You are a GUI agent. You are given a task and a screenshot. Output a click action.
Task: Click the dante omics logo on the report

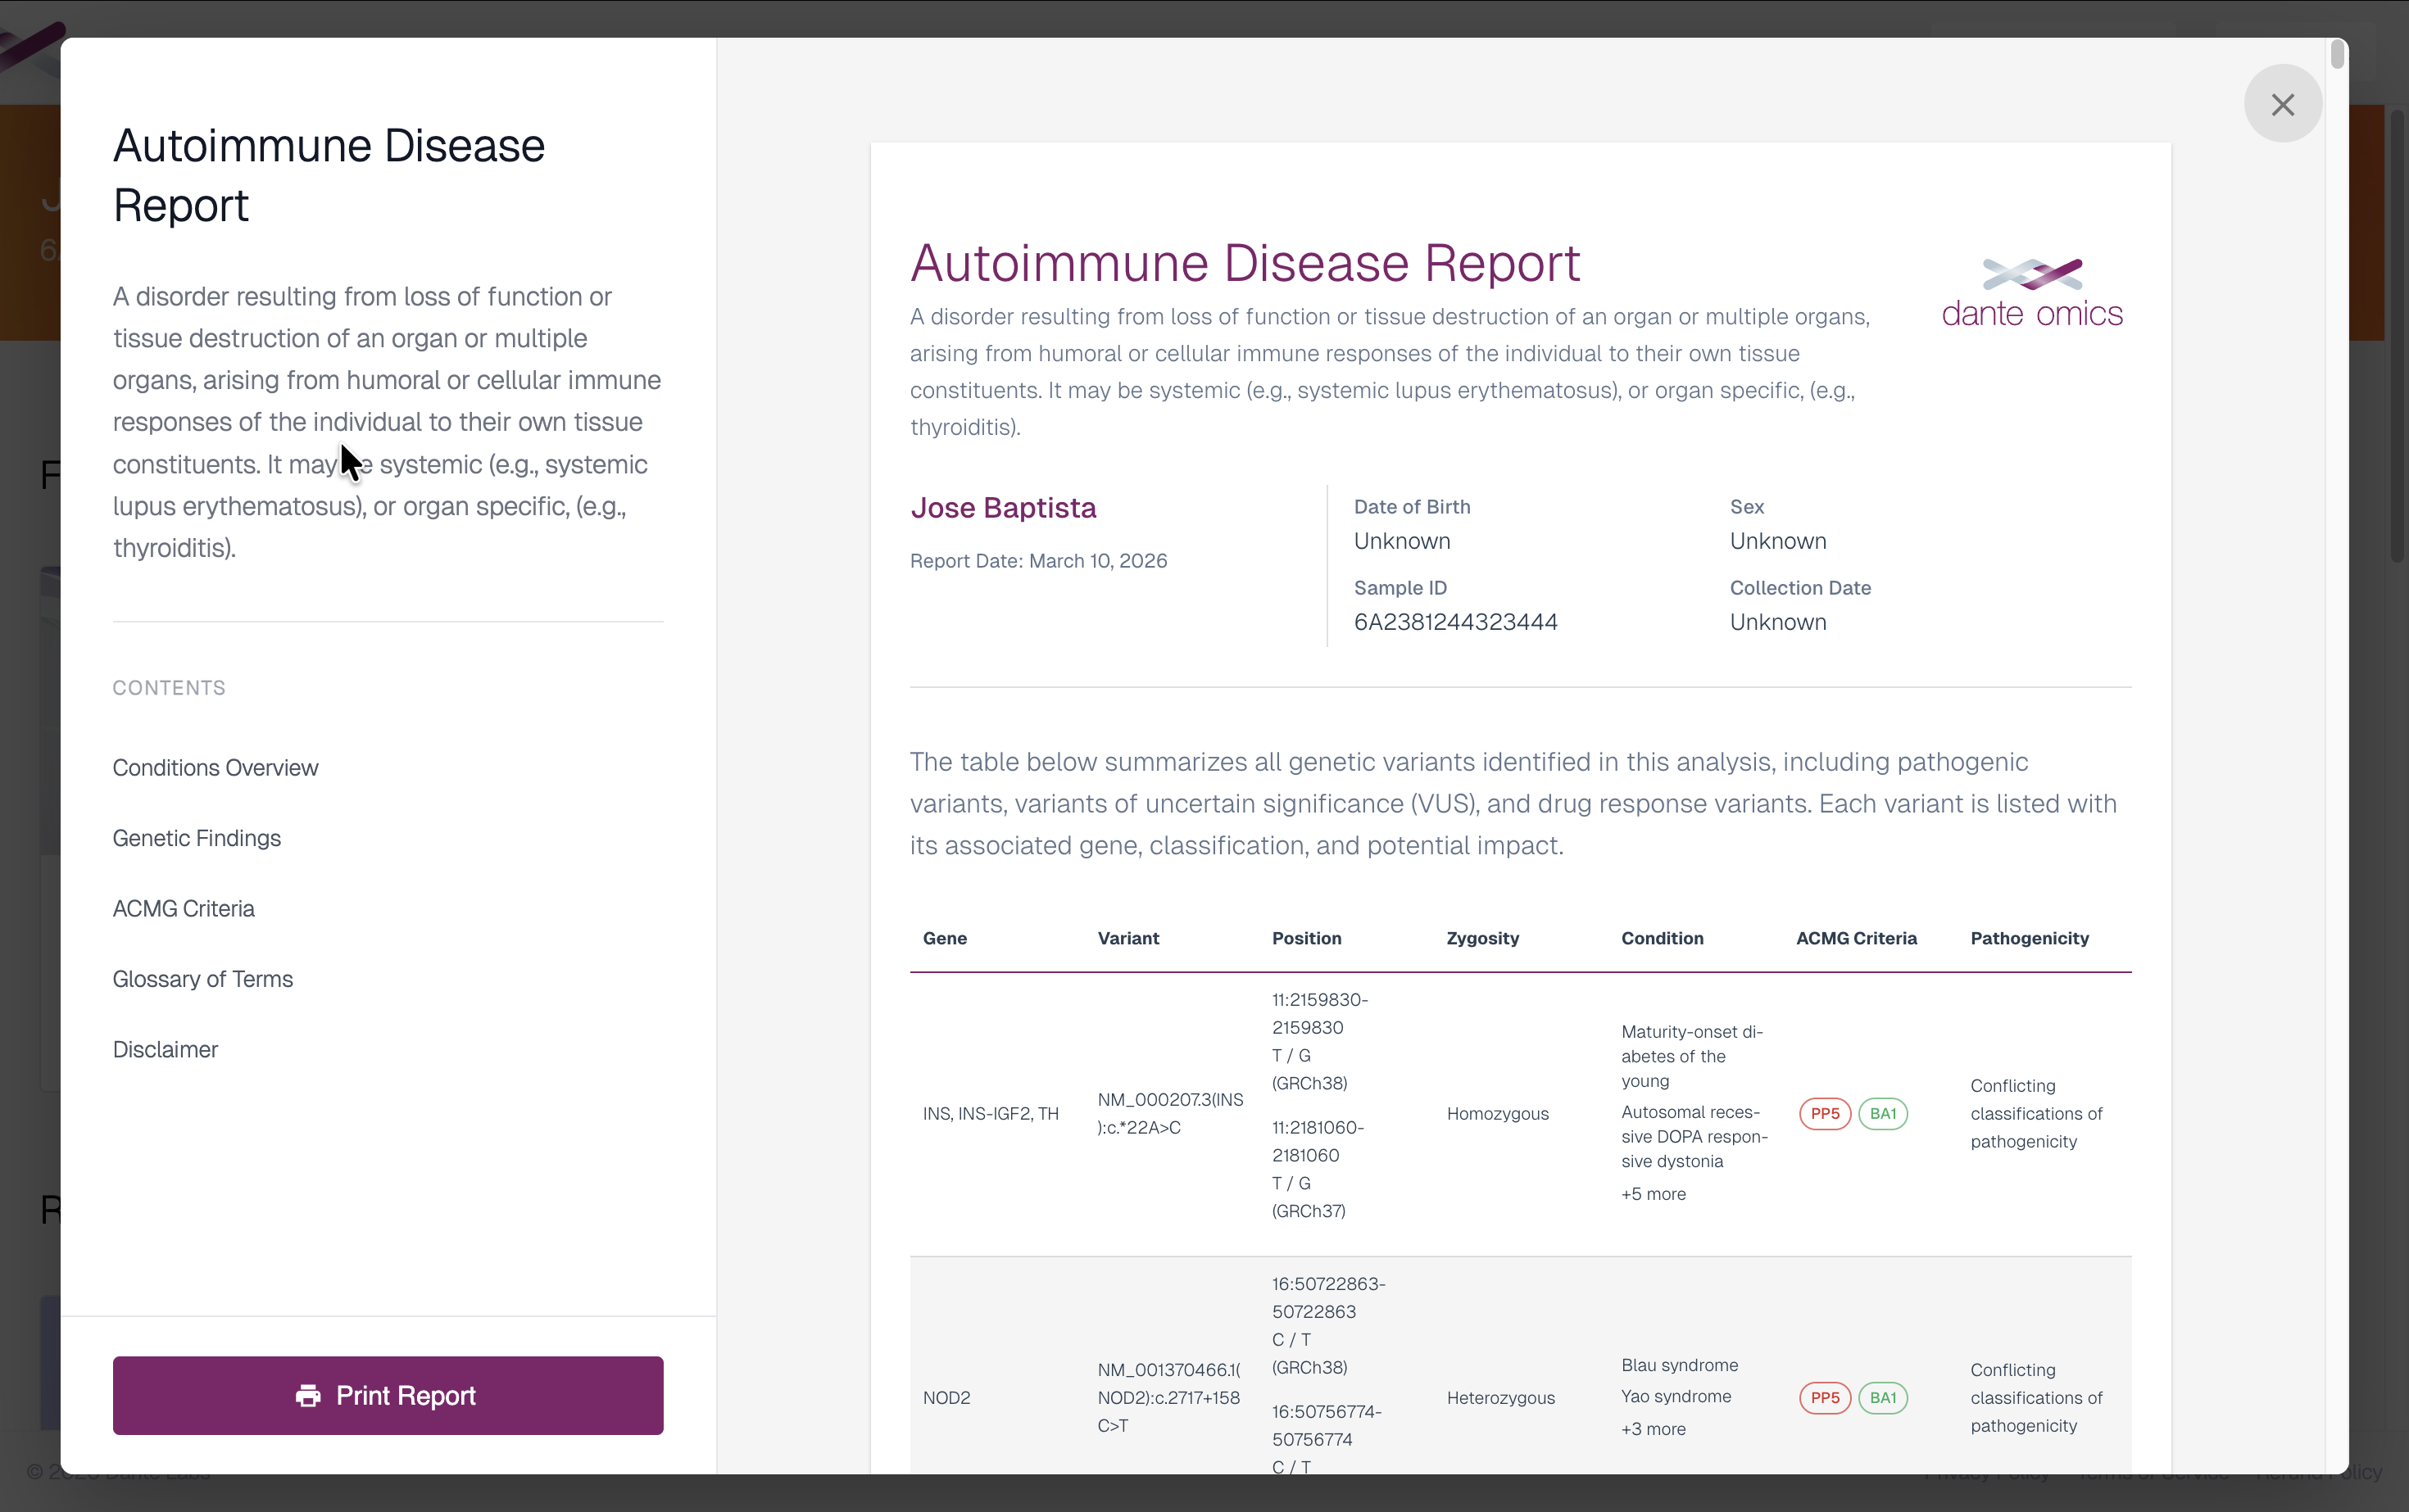tap(2032, 291)
